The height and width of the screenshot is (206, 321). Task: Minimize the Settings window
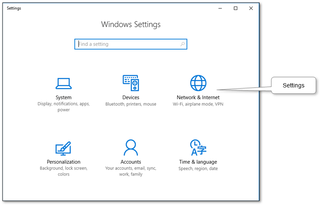220,8
